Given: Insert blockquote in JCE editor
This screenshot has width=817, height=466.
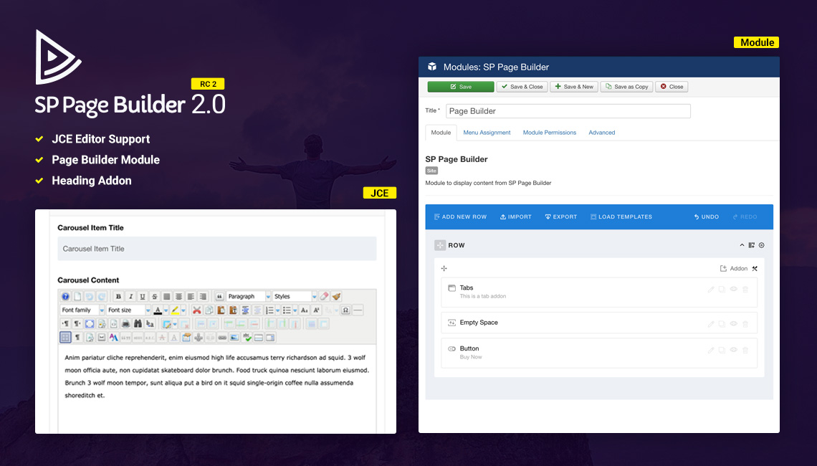Looking at the screenshot, I should coord(220,297).
